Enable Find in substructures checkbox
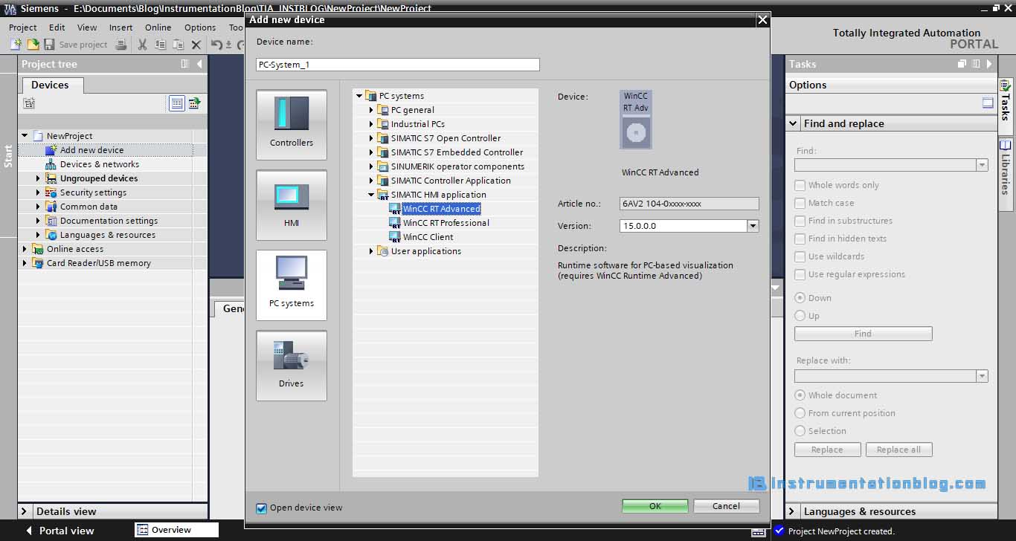 (x=800, y=221)
